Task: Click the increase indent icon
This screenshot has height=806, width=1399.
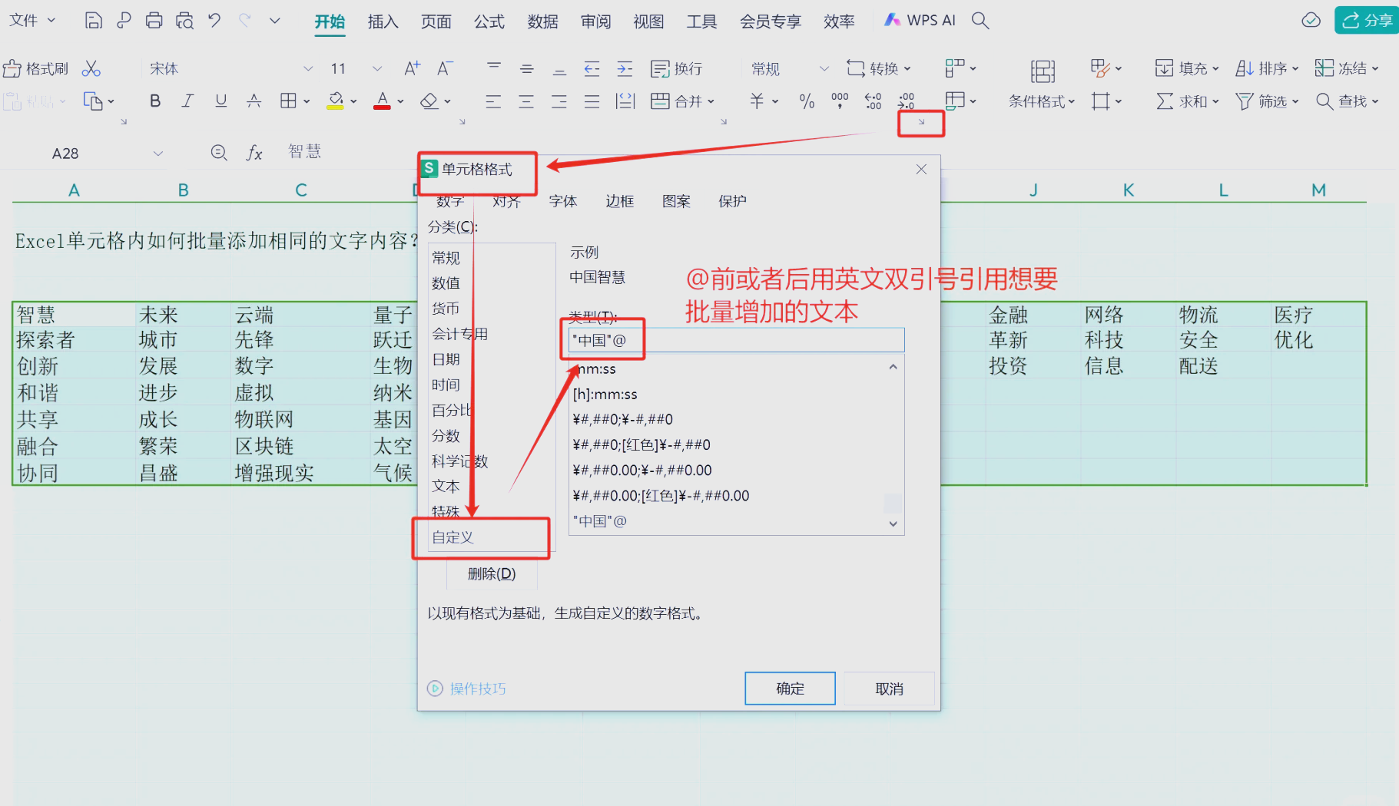Action: [x=625, y=68]
